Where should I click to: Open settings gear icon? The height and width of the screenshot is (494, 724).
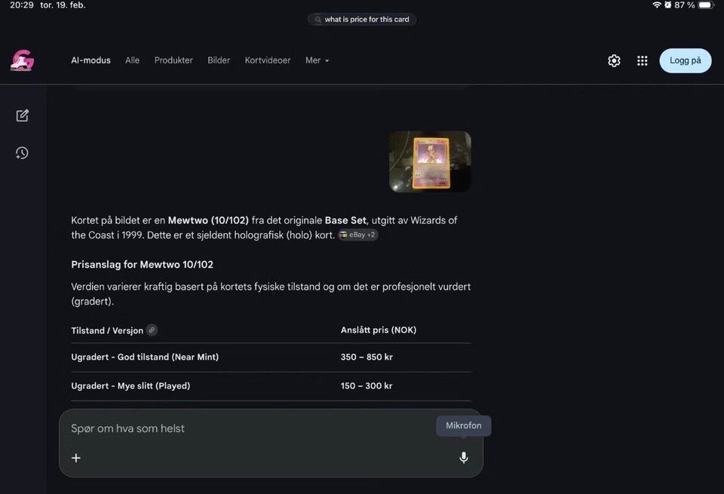tap(614, 60)
